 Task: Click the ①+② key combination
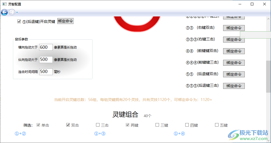(x=20, y=134)
